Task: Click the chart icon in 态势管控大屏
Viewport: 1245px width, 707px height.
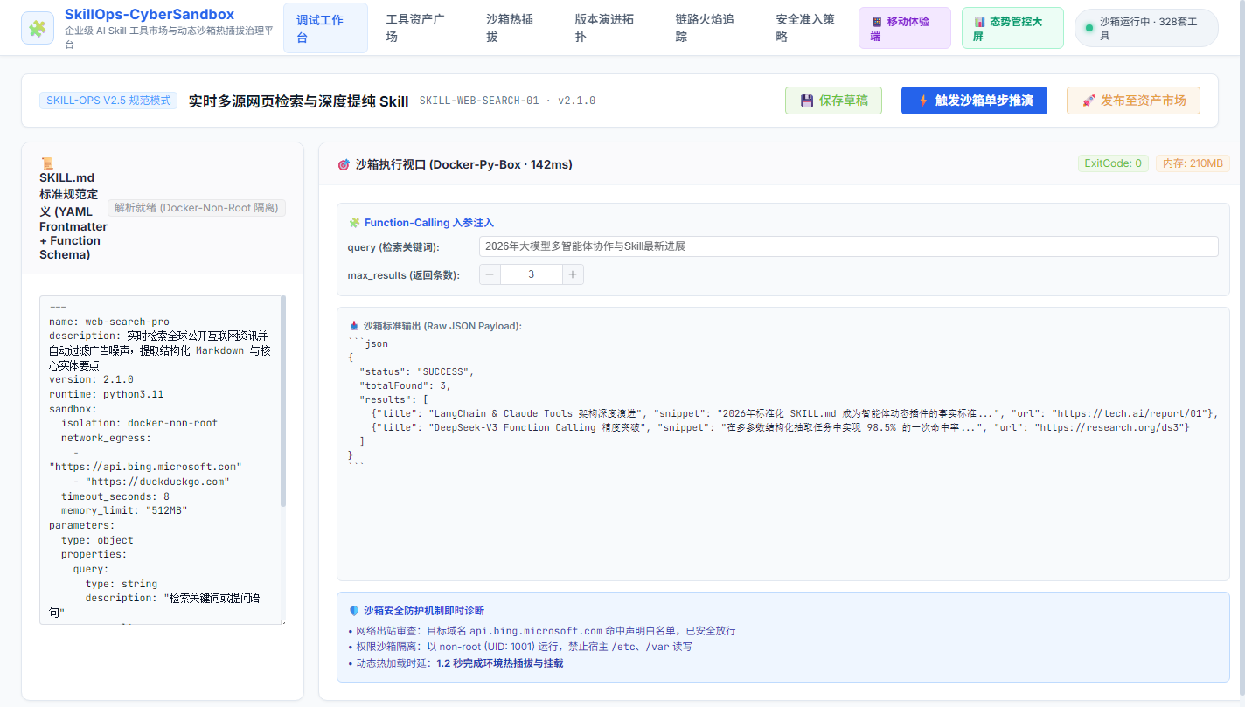Action: tap(980, 21)
